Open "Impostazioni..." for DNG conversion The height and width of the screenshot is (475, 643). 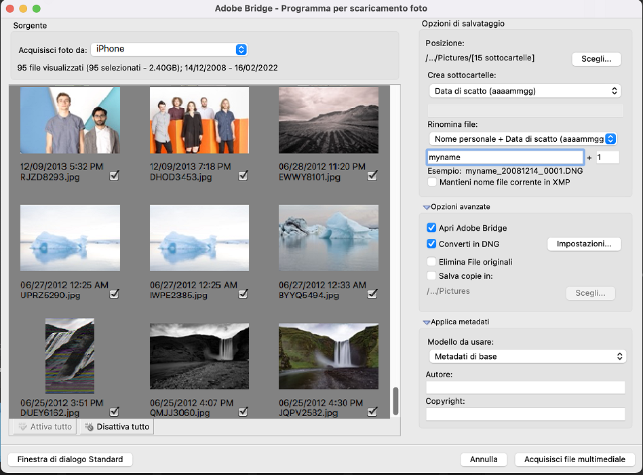[x=584, y=244]
